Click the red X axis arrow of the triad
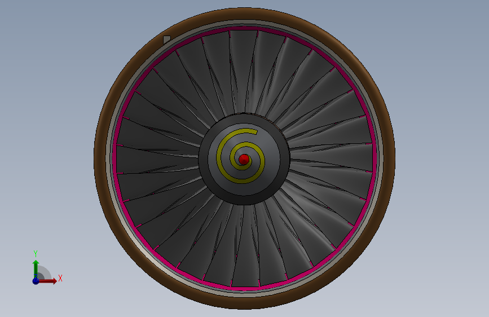Screen dimensions: 489x317 click(47, 281)
